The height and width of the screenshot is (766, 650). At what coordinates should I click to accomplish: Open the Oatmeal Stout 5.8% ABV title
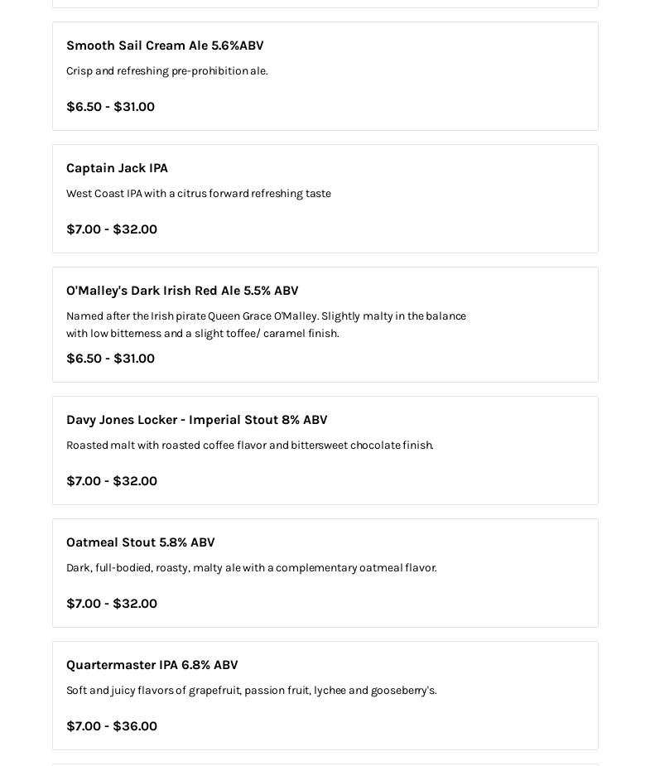[141, 542]
